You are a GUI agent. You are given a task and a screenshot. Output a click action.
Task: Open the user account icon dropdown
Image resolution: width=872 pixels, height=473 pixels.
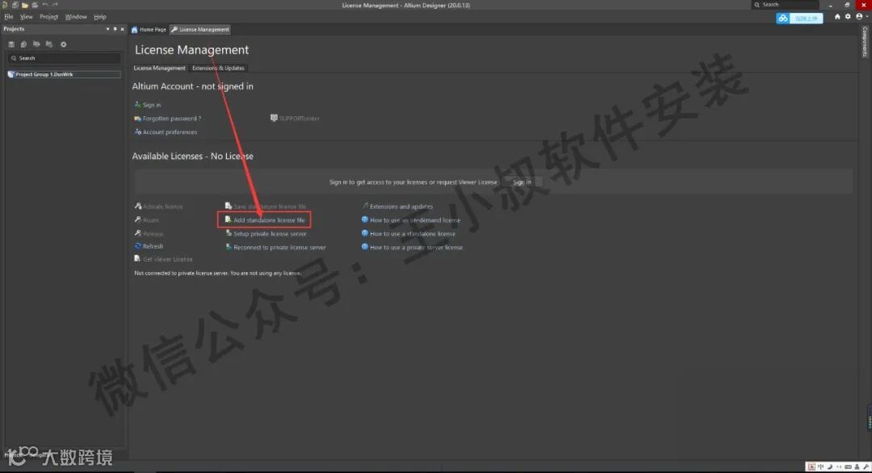[x=861, y=17]
